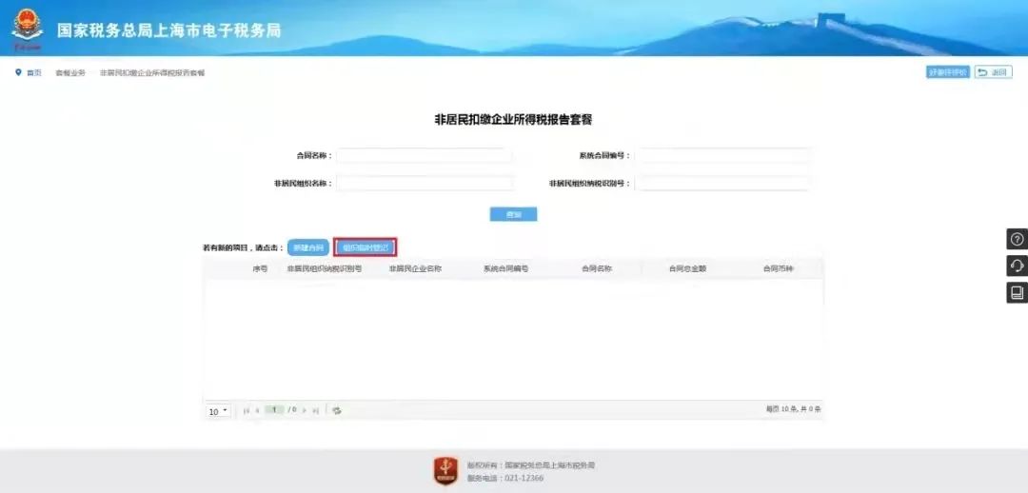Click the 返回 back button
This screenshot has height=493, width=1028.
pyautogui.click(x=993, y=72)
